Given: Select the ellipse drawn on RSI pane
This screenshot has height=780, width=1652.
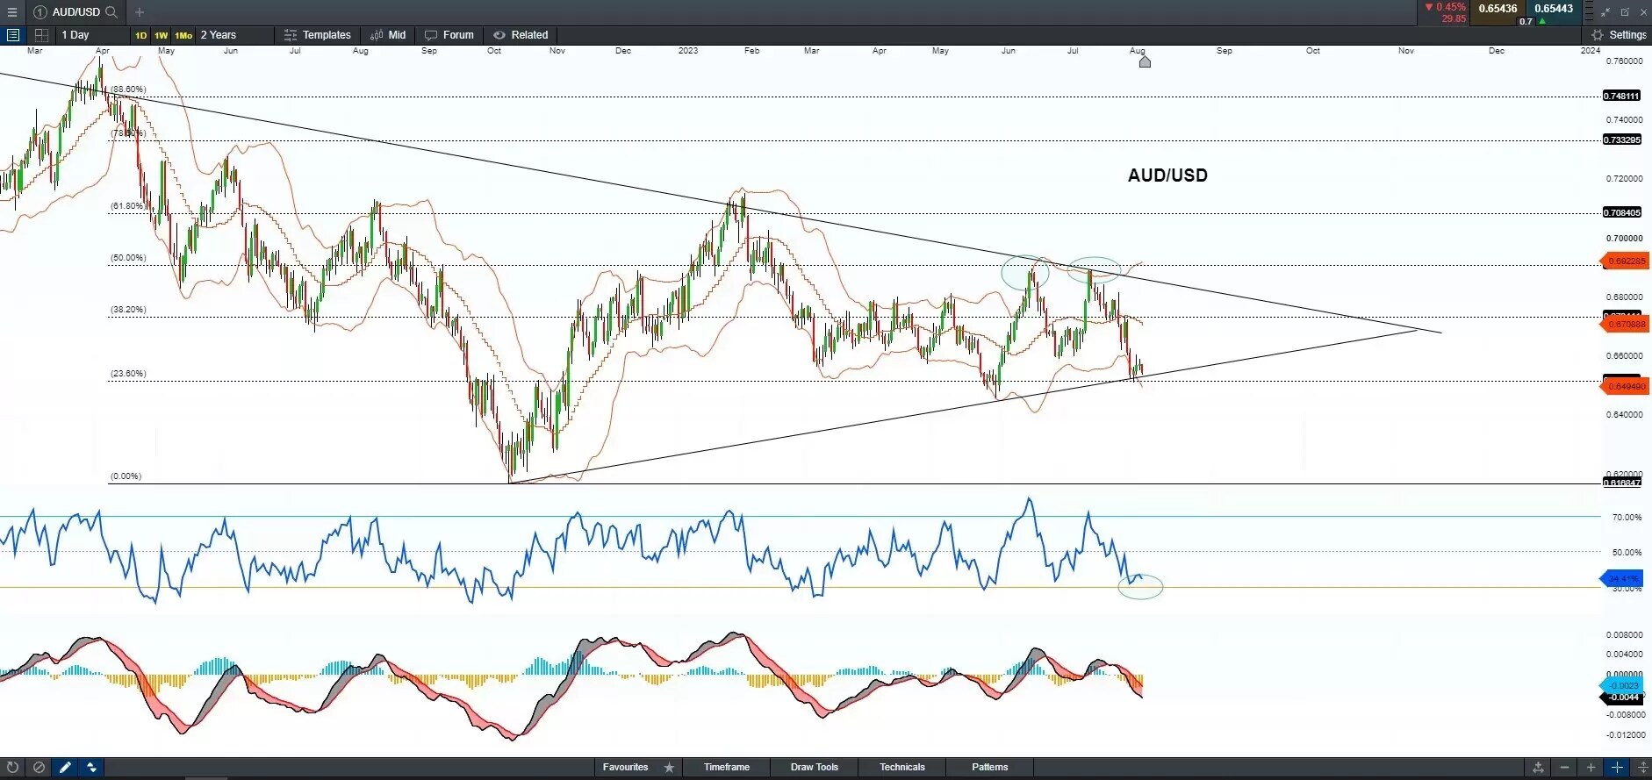Looking at the screenshot, I should pyautogui.click(x=1140, y=586).
